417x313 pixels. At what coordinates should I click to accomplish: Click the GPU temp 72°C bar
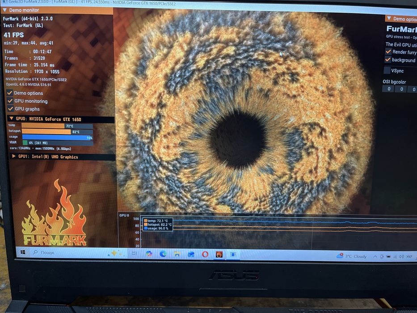57,126
